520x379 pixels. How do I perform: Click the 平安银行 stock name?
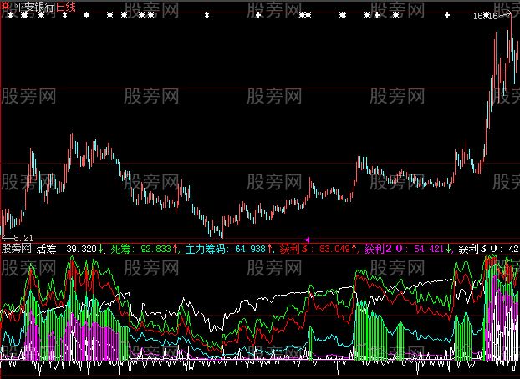34,7
